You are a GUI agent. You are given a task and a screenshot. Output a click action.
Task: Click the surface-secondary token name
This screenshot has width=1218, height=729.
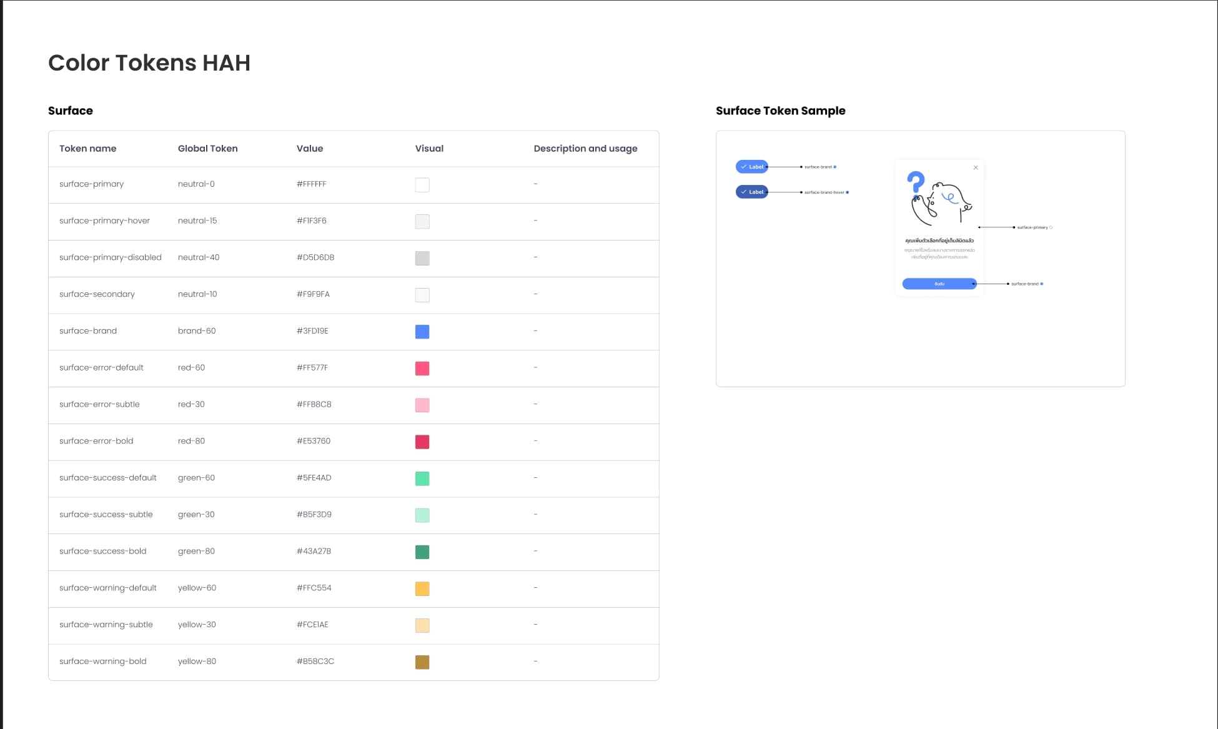tap(97, 294)
